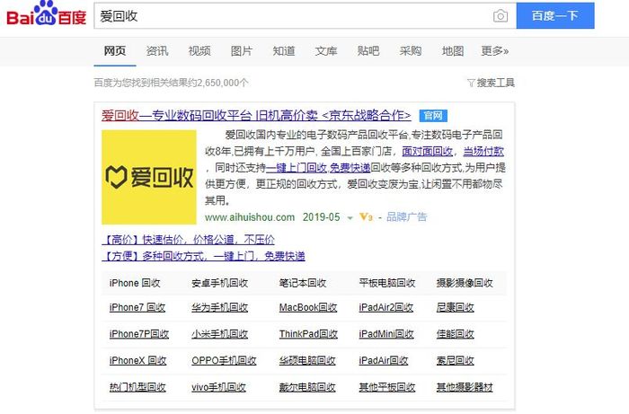The image size is (629, 414).
Task: Switch to the 采购 tab
Action: (x=411, y=51)
